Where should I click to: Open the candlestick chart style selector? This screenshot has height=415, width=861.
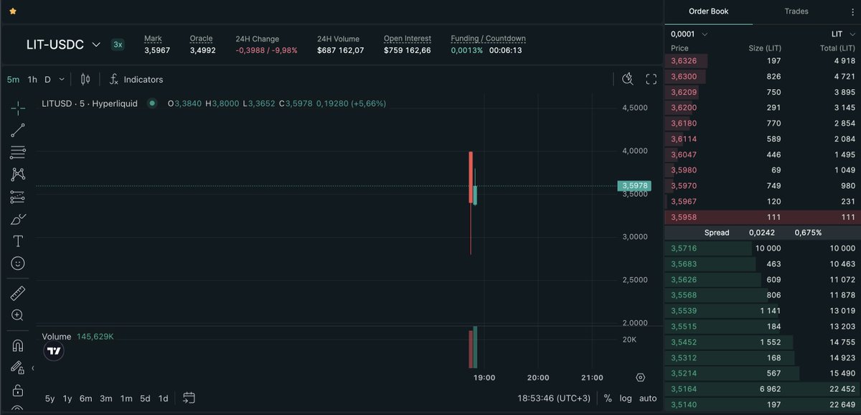85,80
